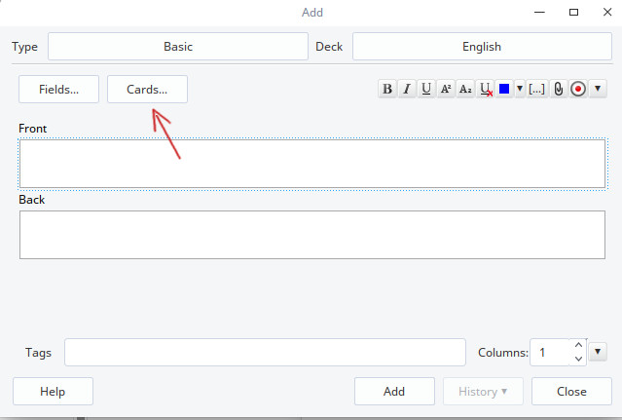Open the Columns dropdown arrow
Viewport: 622px width, 420px height.
tap(599, 352)
